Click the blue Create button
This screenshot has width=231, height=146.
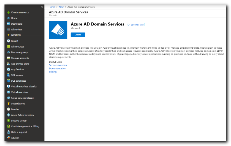pos(78,35)
